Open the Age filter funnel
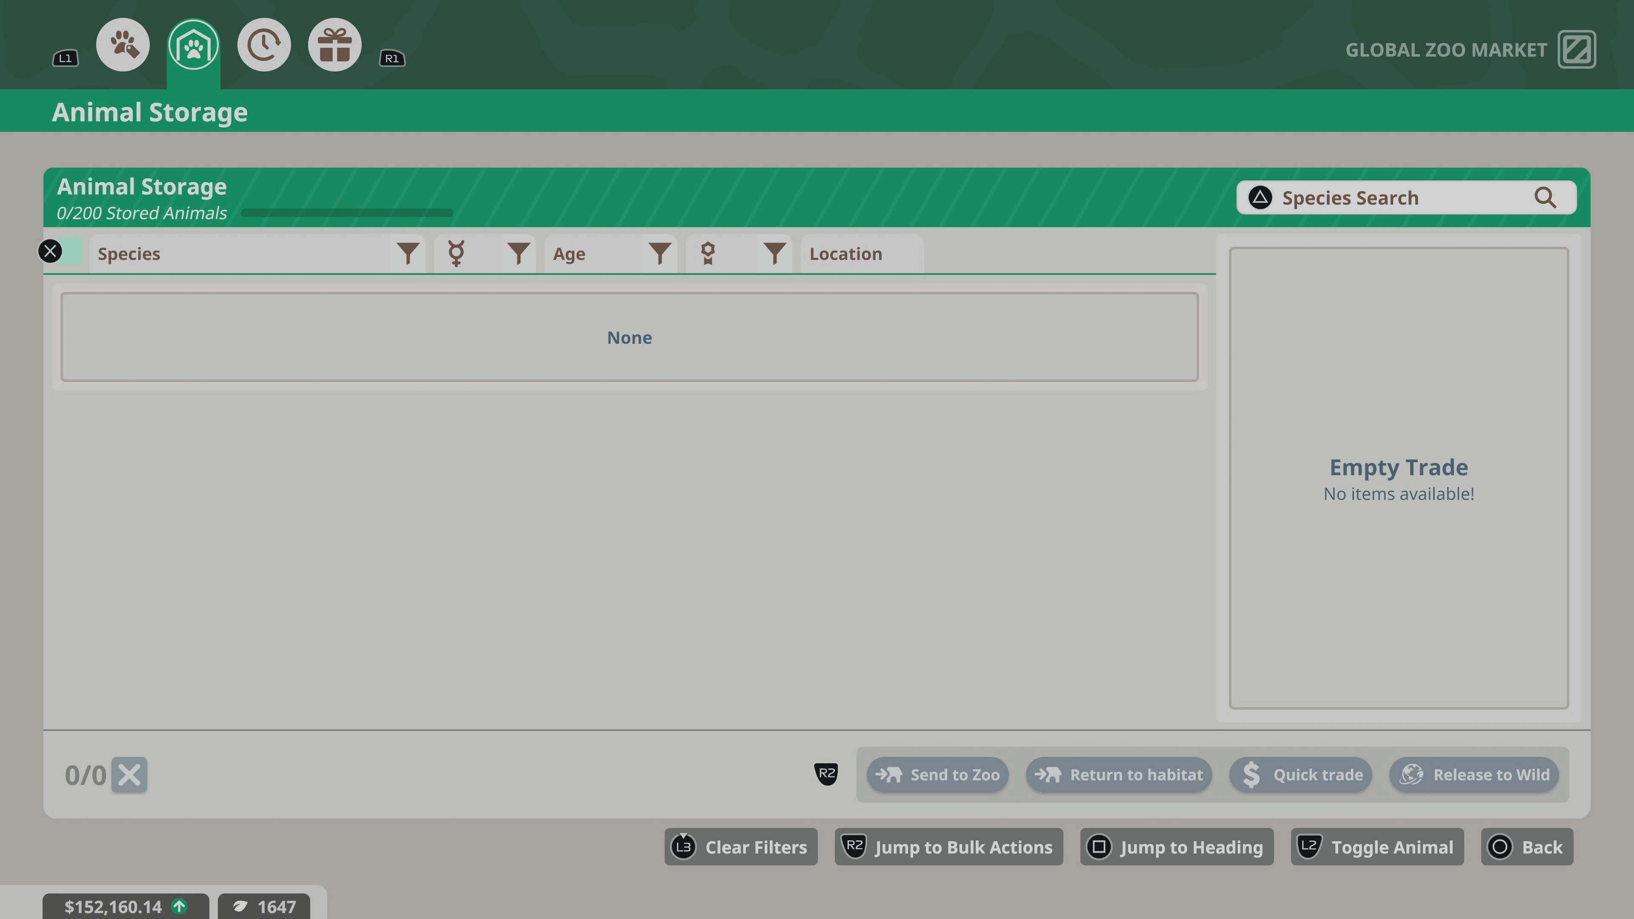1634x919 pixels. [660, 254]
